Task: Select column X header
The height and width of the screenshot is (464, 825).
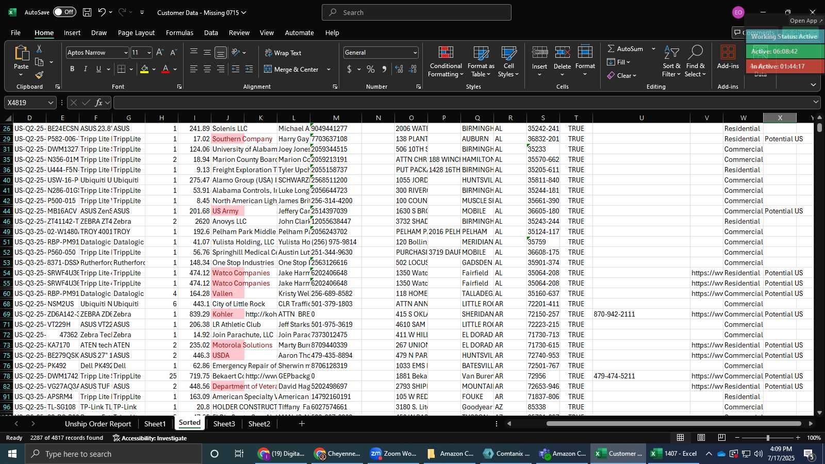Action: (x=780, y=118)
